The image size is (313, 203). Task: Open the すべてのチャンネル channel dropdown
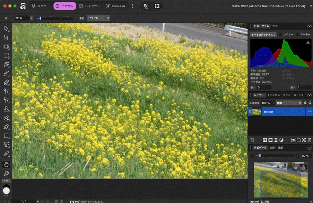click(263, 35)
